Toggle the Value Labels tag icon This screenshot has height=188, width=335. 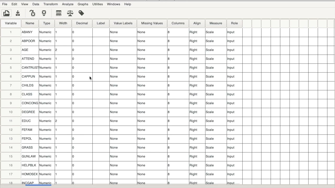click(81, 13)
